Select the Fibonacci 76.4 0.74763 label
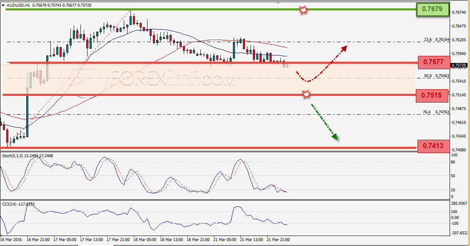Image resolution: width=470 pixels, height=246 pixels. point(436,112)
